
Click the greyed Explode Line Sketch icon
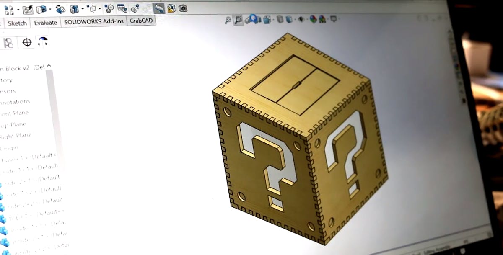pos(146,9)
